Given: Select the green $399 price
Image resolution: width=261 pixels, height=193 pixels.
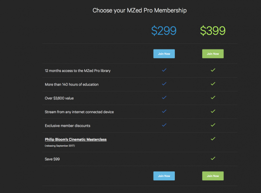Looking at the screenshot, I should (x=213, y=30).
